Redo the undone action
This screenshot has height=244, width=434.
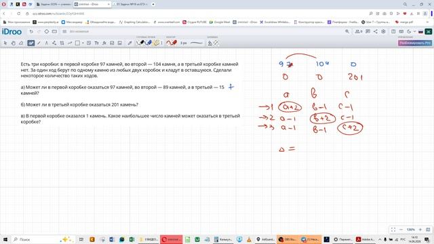tap(39, 32)
